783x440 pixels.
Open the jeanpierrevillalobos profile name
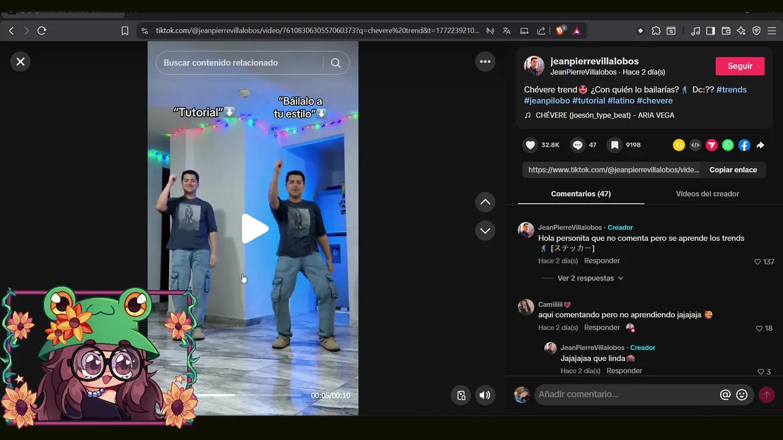point(595,61)
